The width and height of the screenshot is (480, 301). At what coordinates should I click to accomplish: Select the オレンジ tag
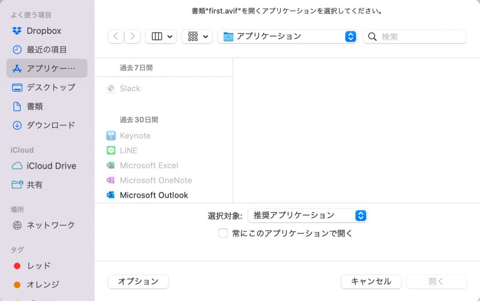click(x=47, y=285)
